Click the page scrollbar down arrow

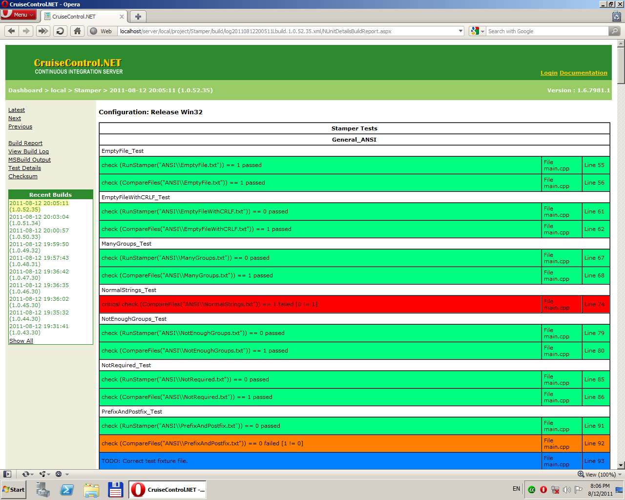pyautogui.click(x=621, y=465)
